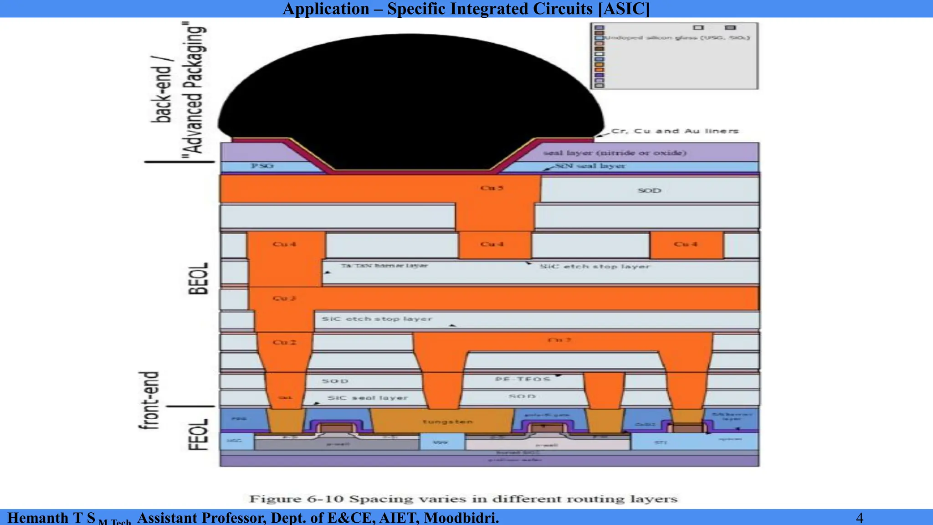933x525 pixels.
Task: Click the 'Figure 6-10 Spacing varies' caption
Action: pos(463,499)
